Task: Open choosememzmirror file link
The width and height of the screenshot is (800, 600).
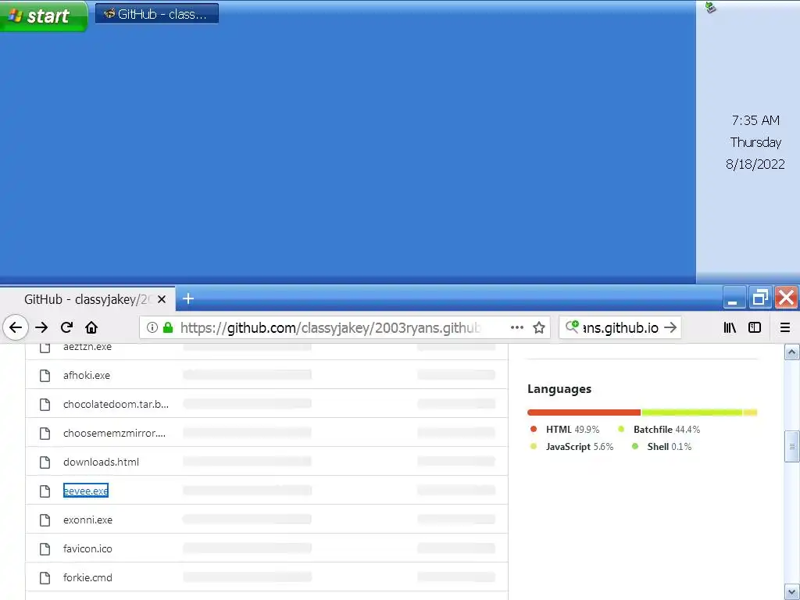Action: click(114, 433)
